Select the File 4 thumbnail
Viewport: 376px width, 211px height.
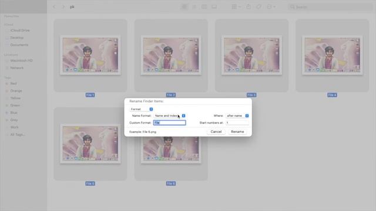tap(333, 55)
